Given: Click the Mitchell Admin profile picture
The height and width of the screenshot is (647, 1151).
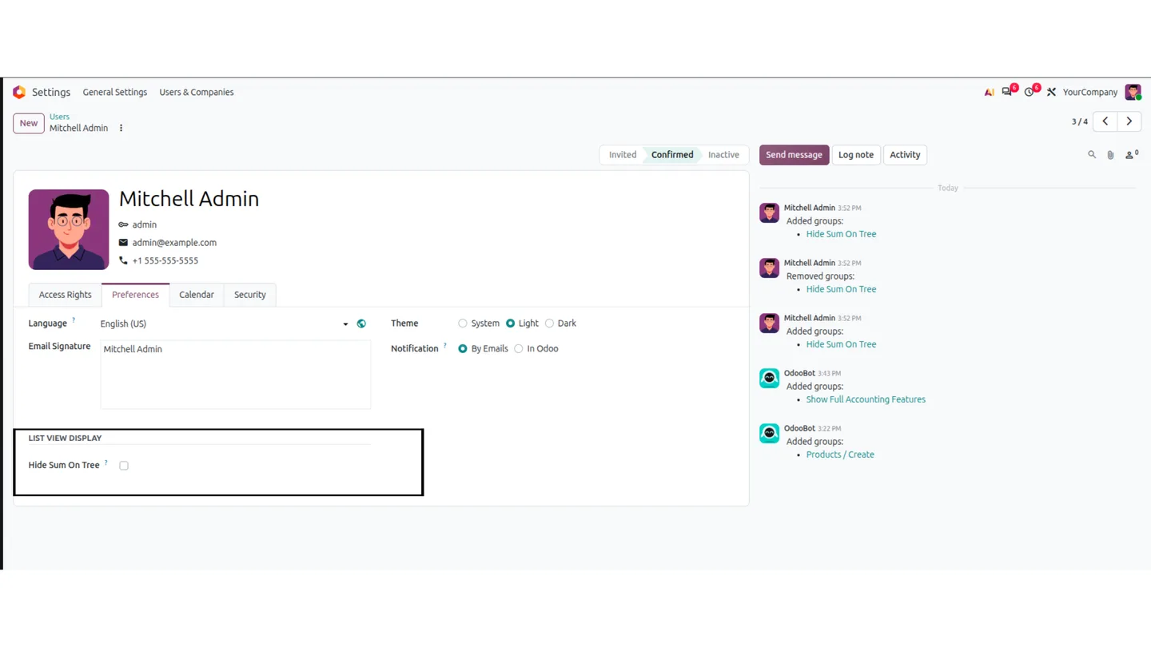Looking at the screenshot, I should point(69,229).
